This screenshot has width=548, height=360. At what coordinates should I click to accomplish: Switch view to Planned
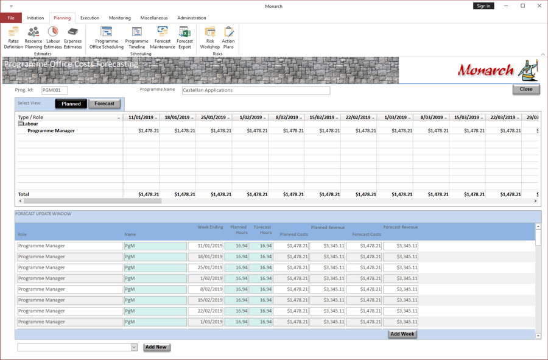tap(71, 104)
